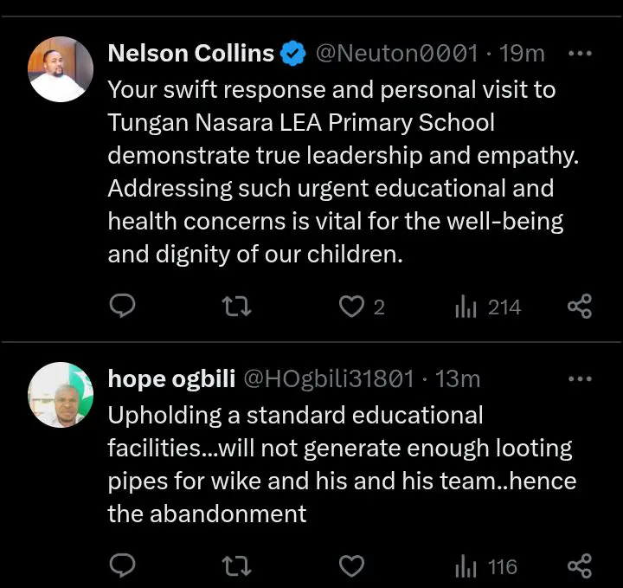The height and width of the screenshot is (588, 623).
Task: Open the 19m timestamp of Nelson's tweet
Action: (x=523, y=53)
